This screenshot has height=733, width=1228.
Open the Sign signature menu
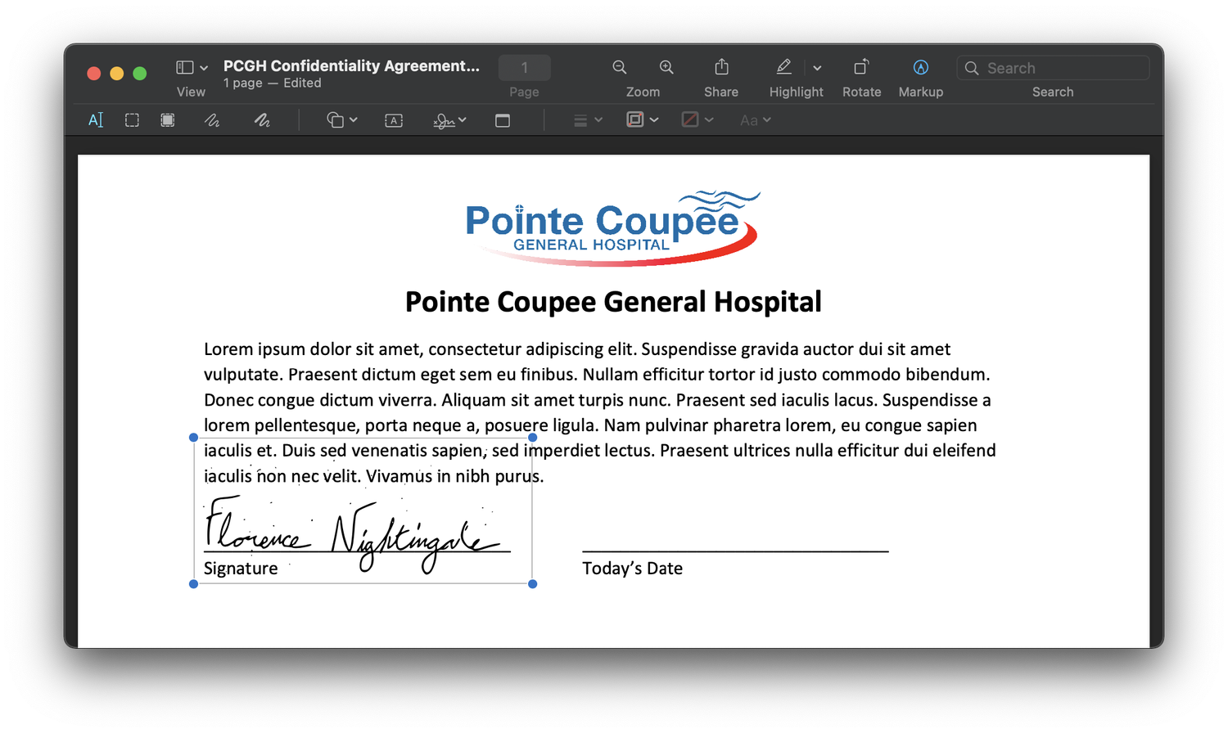[449, 120]
